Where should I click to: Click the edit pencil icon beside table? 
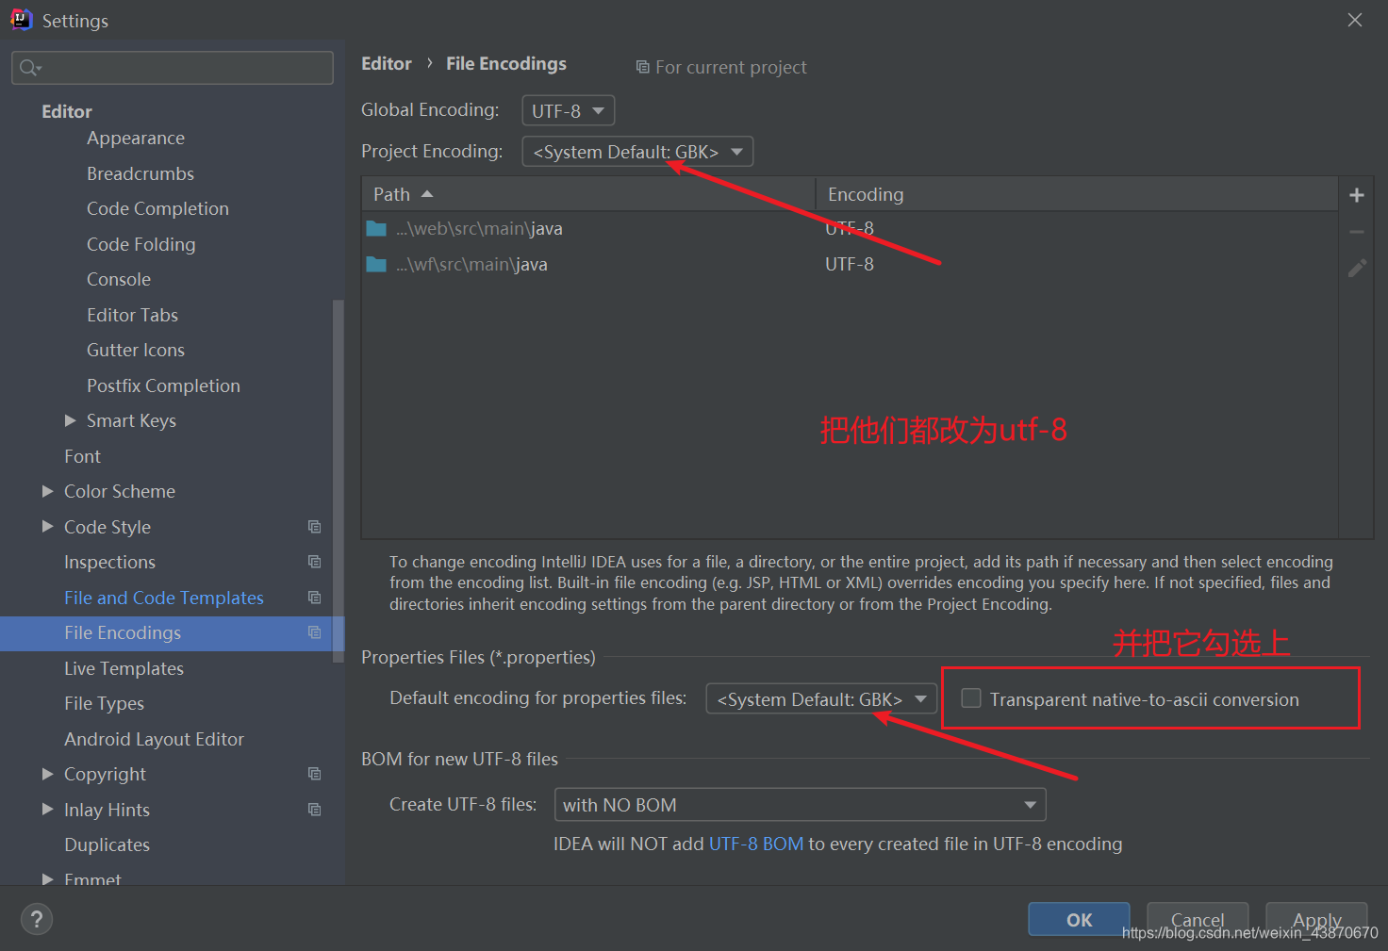click(x=1357, y=269)
